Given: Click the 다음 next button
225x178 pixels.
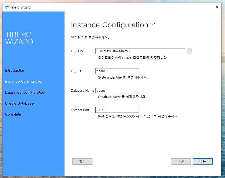Looking at the screenshot, I should pos(203,161).
